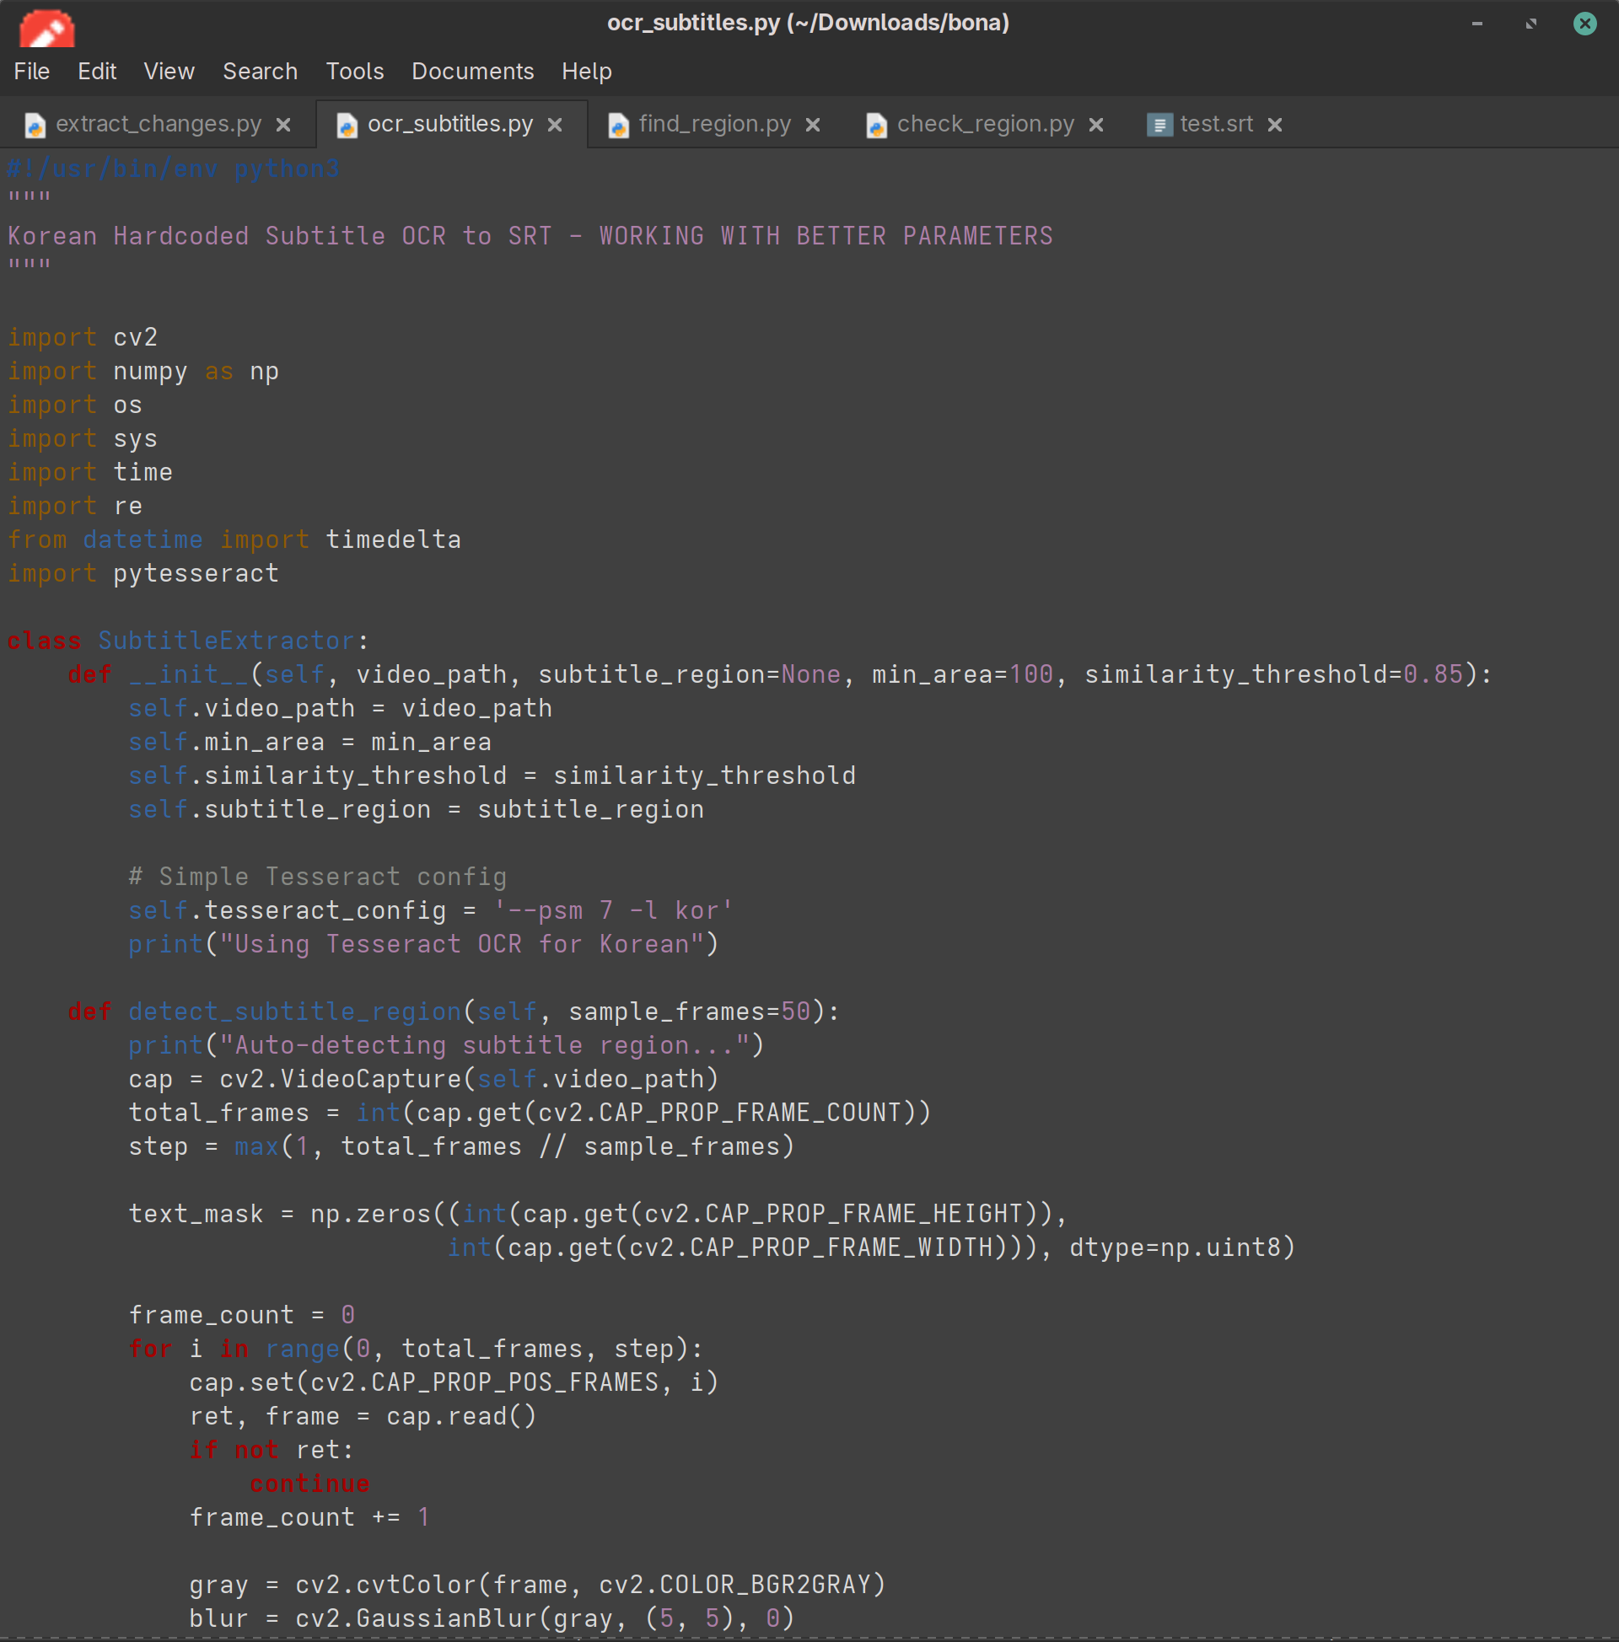
Task: Click 'self.subtitle_region = subtitle_region' line
Action: [x=416, y=809]
